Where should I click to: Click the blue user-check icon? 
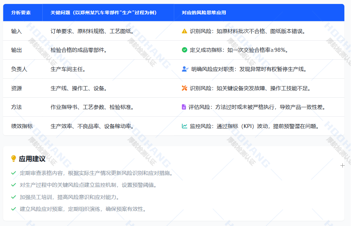[185, 69]
